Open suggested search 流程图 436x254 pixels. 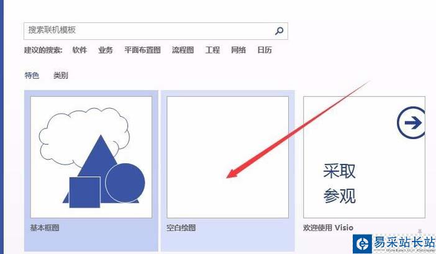tap(183, 50)
